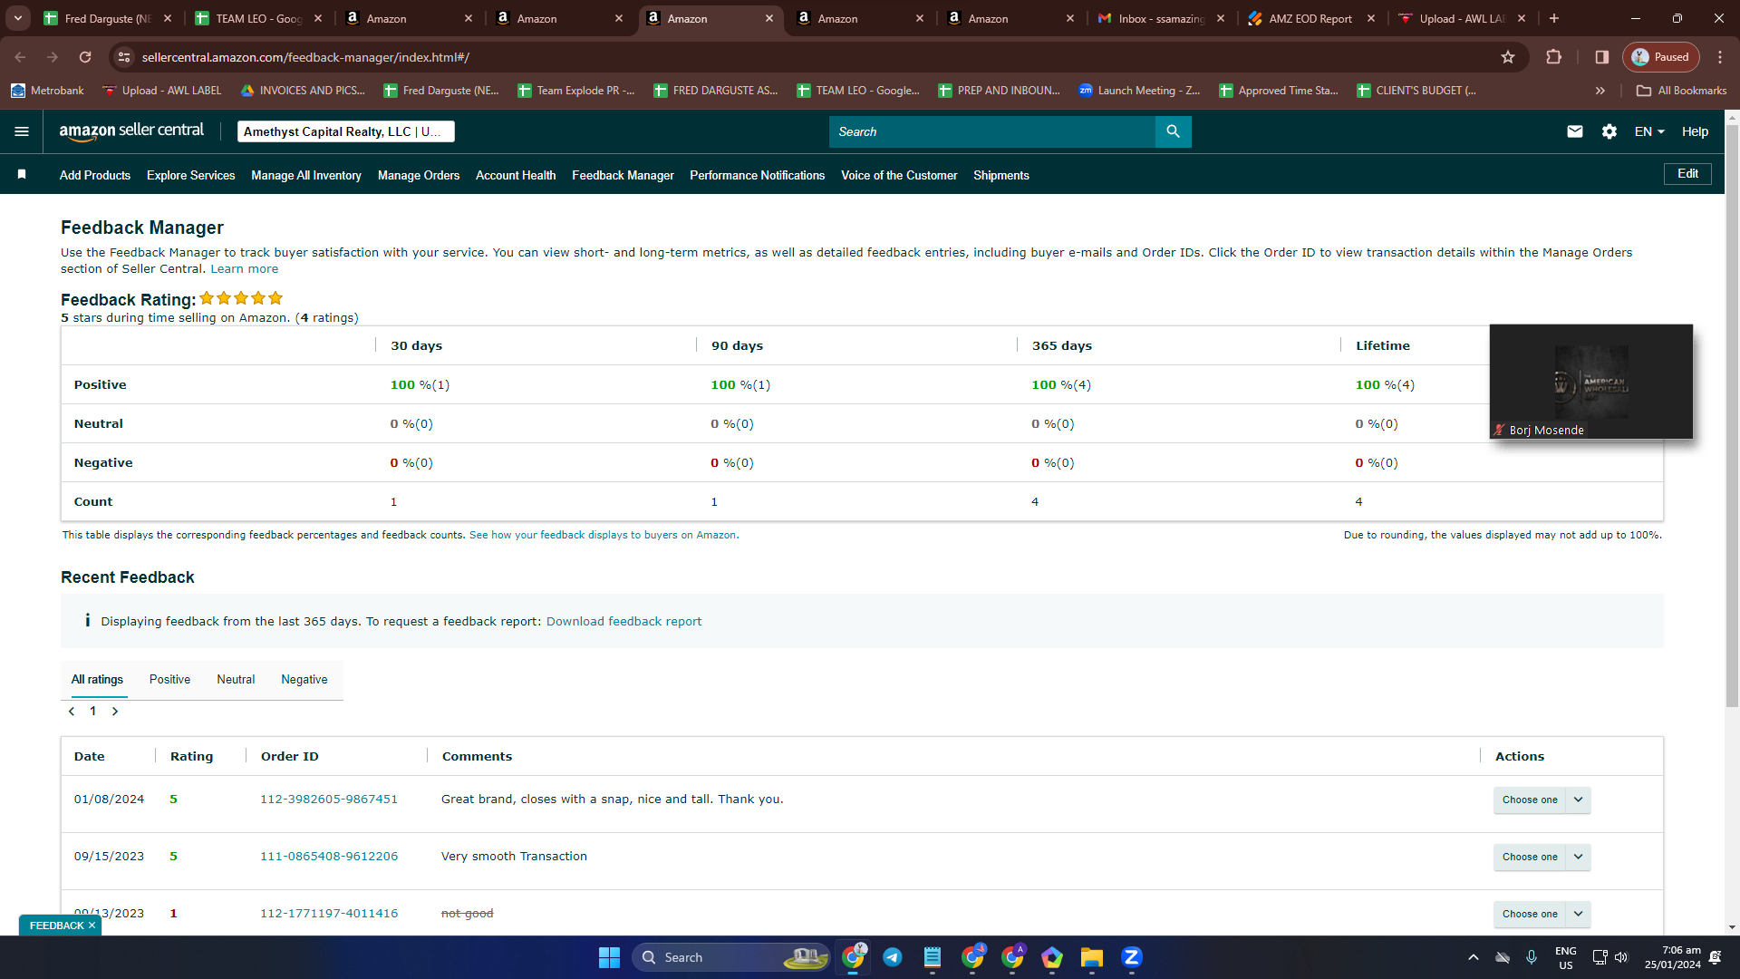Open action dropdown for order 112-1771197-4011416
The height and width of the screenshot is (979, 1740).
point(1578,914)
